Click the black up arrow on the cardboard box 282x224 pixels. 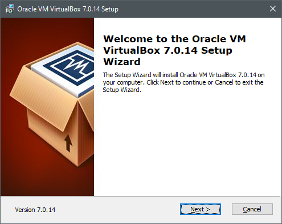click(68, 143)
